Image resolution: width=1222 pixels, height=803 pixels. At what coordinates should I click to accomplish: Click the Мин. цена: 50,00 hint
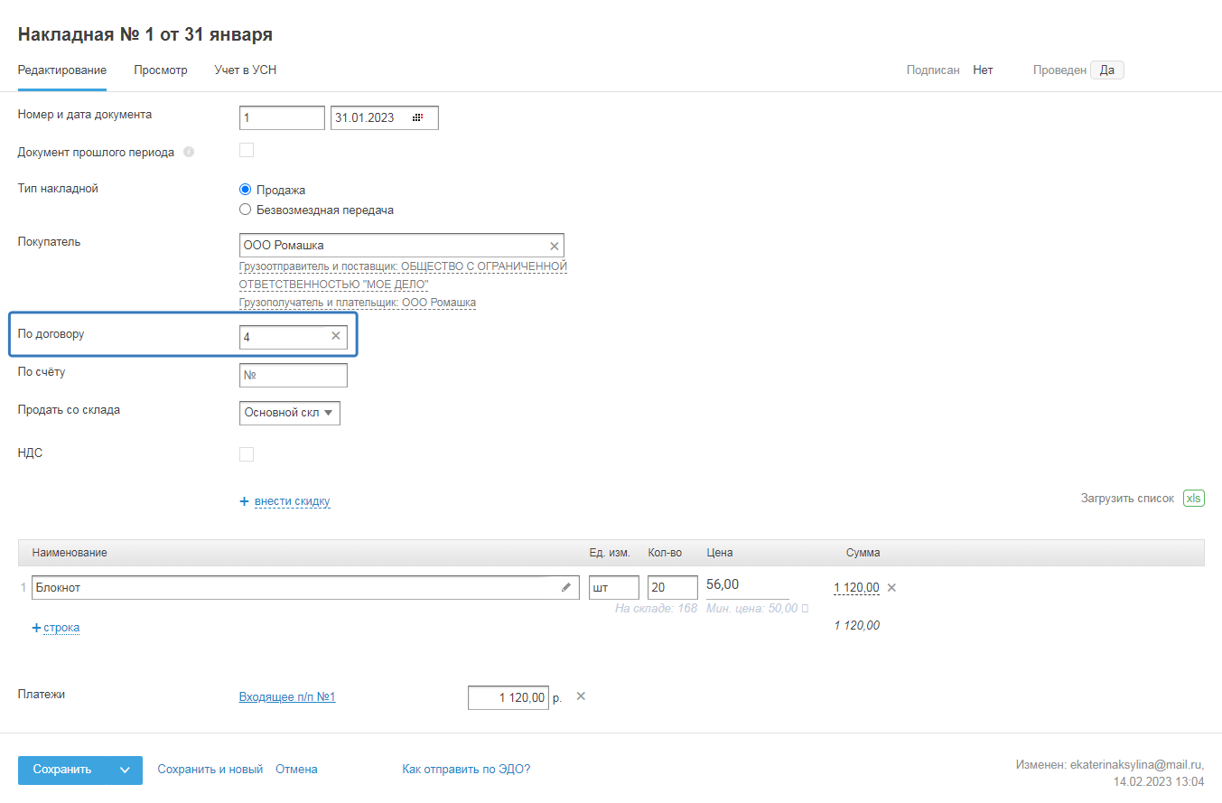(x=752, y=609)
